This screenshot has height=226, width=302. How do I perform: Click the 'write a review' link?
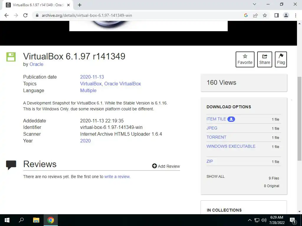[117, 177]
